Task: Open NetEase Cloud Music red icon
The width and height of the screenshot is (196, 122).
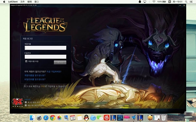Action: coord(106,118)
